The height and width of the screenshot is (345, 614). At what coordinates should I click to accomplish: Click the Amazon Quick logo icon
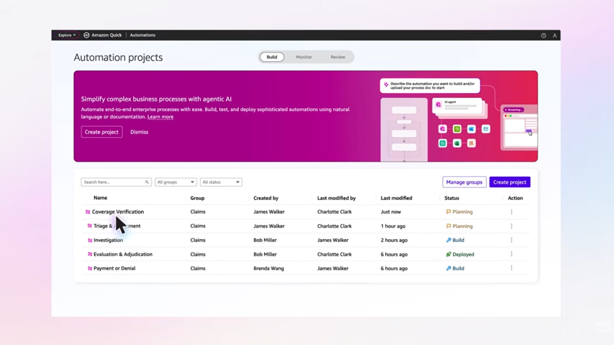coord(86,35)
